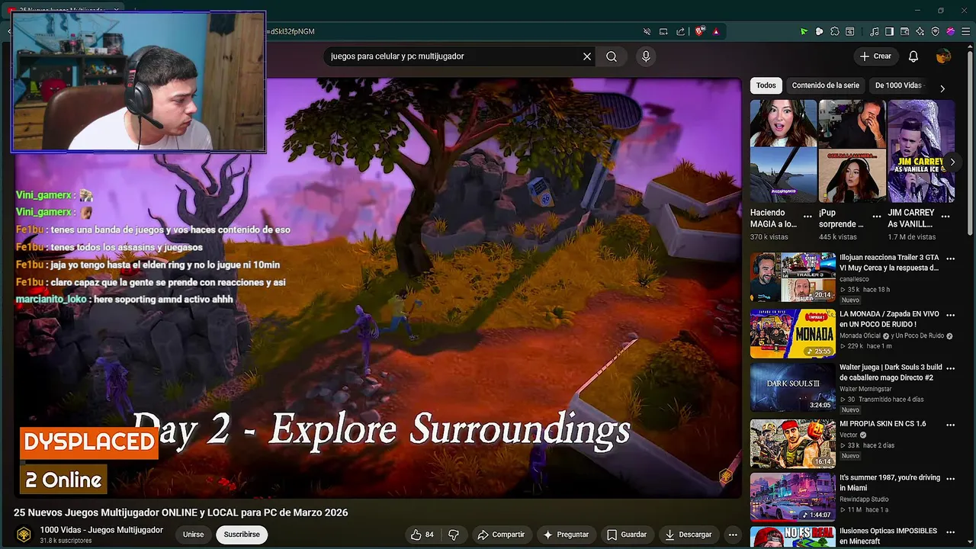Clear the search box with the X

(587, 56)
